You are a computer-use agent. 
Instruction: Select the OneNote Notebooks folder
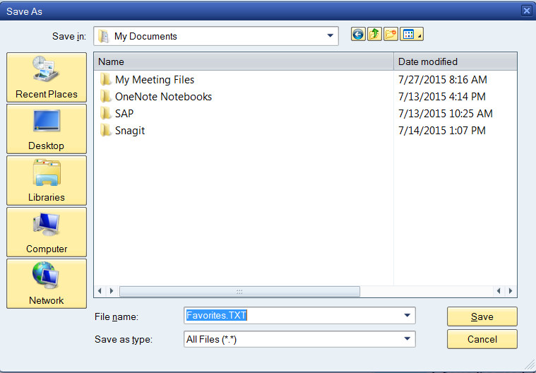click(x=163, y=97)
